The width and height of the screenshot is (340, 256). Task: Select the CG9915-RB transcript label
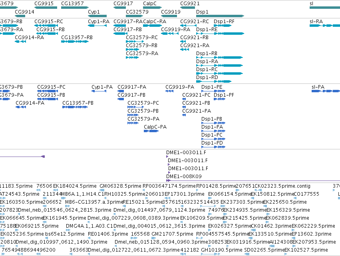click(x=50, y=30)
